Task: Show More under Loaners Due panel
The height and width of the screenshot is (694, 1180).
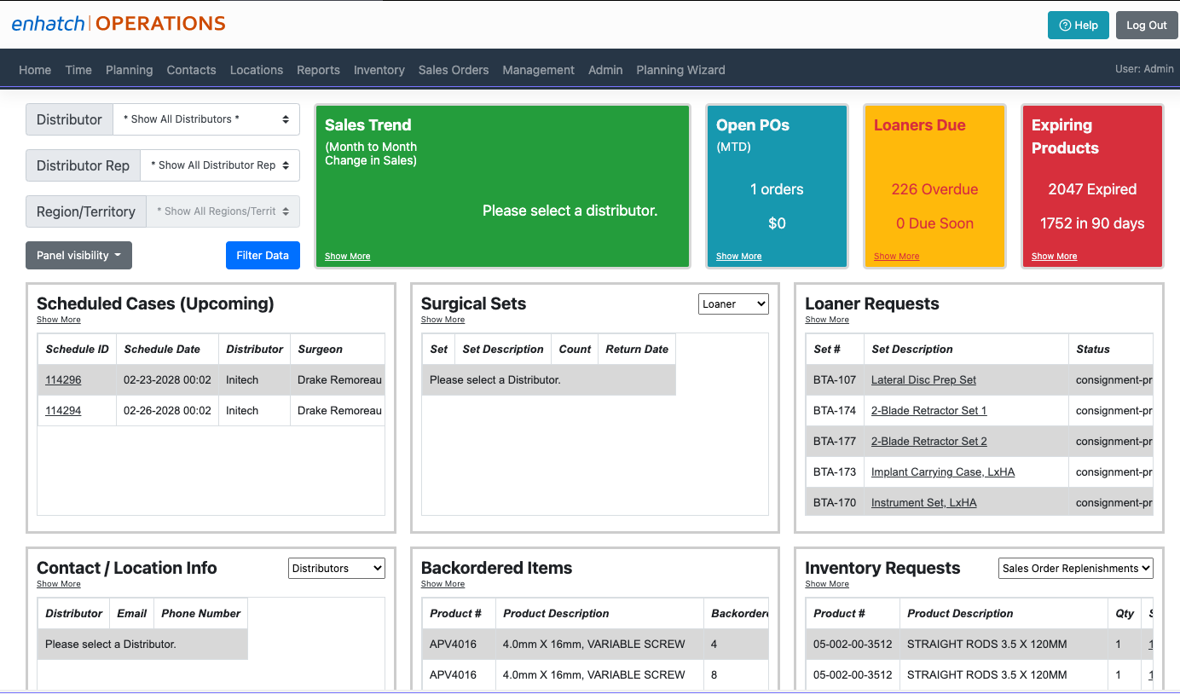Action: (x=896, y=256)
